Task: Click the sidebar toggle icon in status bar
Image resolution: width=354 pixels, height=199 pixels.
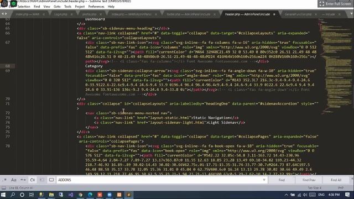Action: (4, 188)
